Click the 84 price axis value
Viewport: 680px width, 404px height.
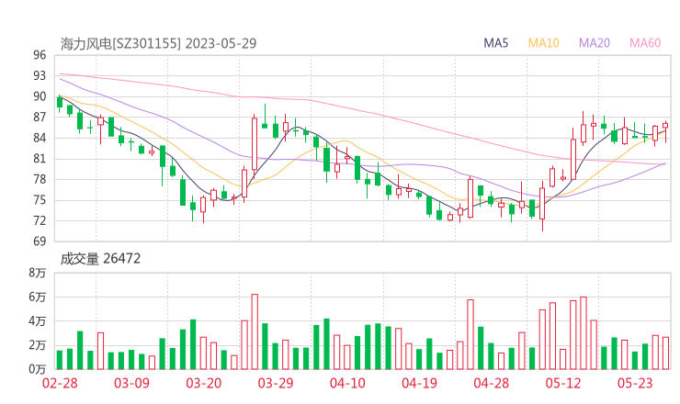(x=40, y=138)
